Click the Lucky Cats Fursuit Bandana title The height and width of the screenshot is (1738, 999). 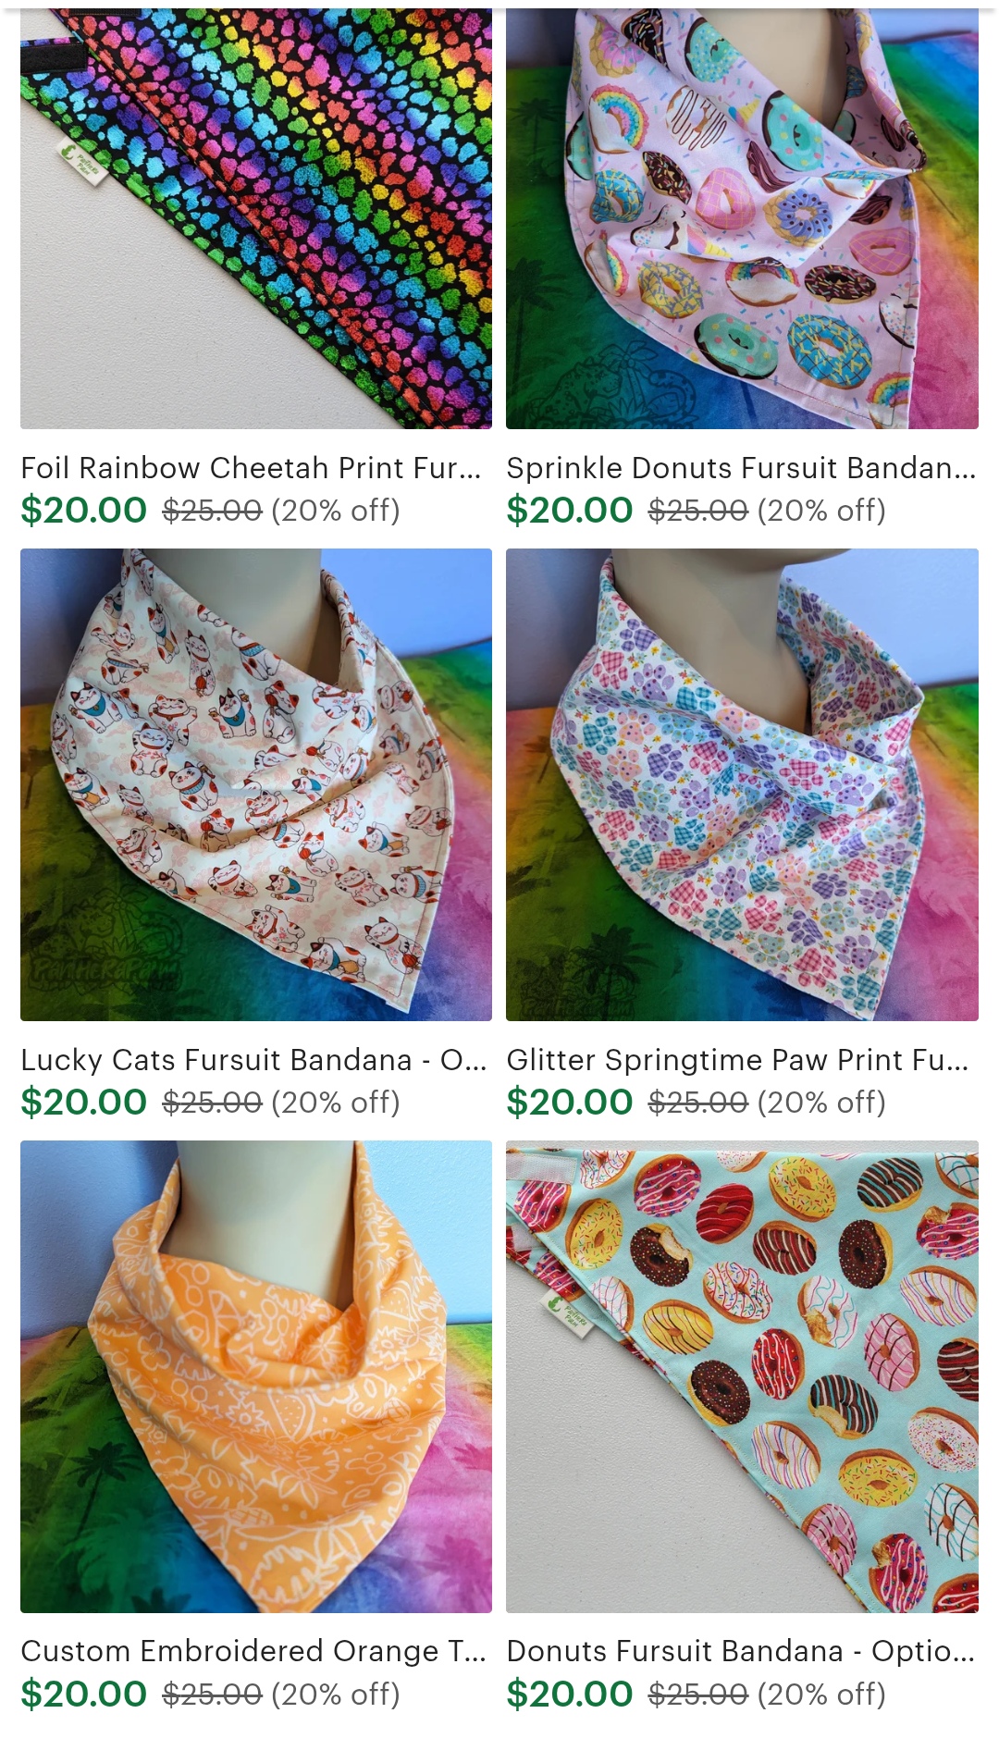click(253, 1060)
